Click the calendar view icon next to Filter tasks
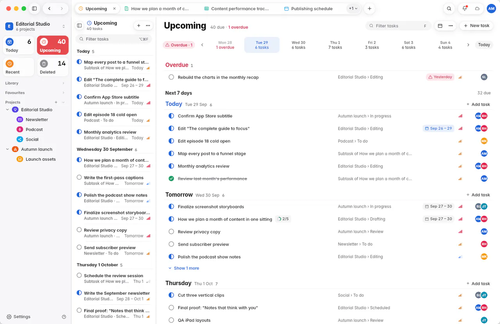This screenshot has height=324, width=500. [x=440, y=26]
